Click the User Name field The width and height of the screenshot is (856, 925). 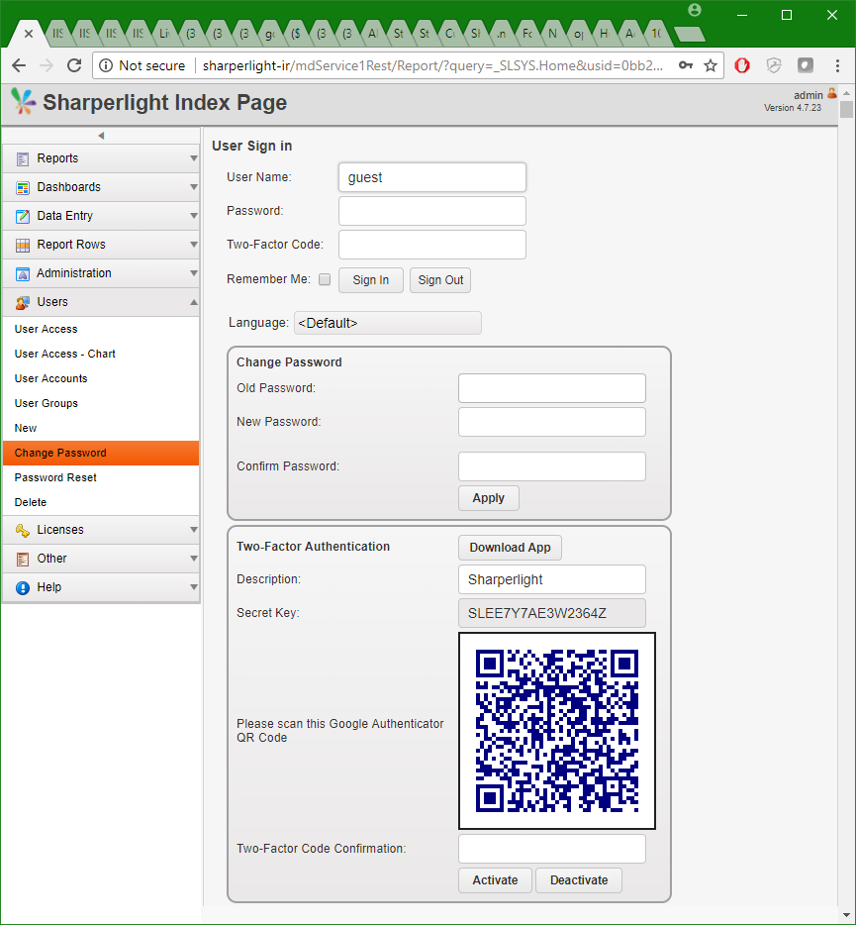432,177
